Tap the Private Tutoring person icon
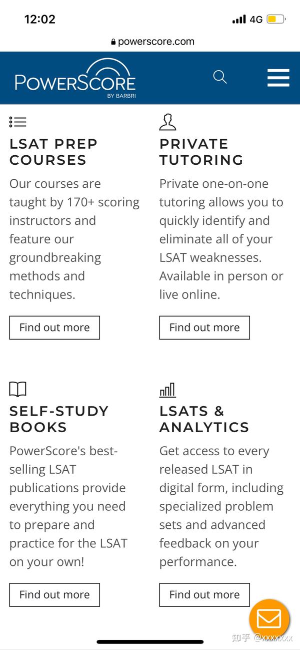The image size is (300, 650). 167,121
